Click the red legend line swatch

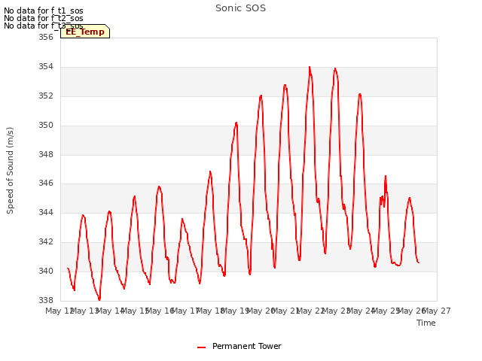click(x=201, y=347)
